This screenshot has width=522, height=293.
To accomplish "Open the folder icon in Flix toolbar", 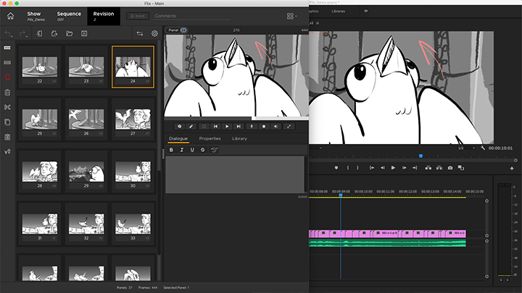I will pos(70,33).
